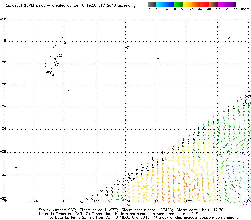Click the 'Storm name: INVEST;' text
Image resolution: width=251 pixels, height=220 pixels.
99,210
